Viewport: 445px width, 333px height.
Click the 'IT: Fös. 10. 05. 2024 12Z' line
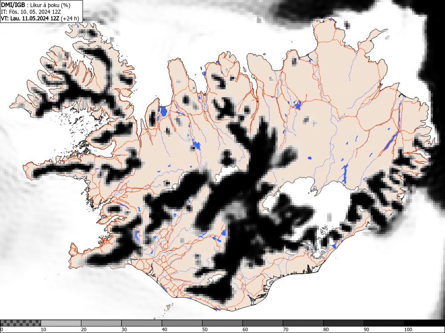(x=31, y=12)
